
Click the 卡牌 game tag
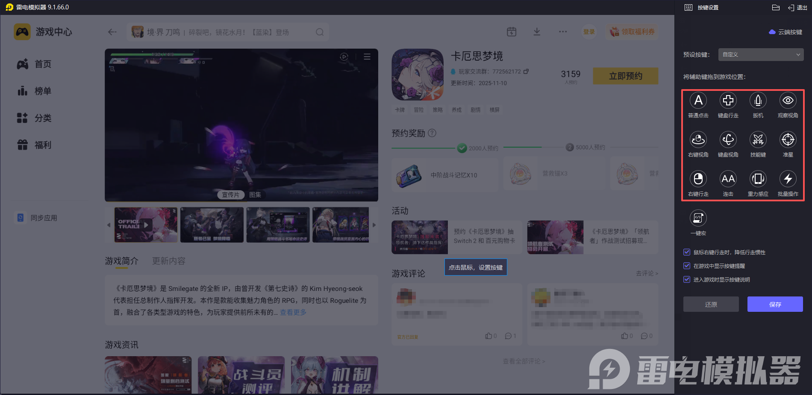(400, 110)
